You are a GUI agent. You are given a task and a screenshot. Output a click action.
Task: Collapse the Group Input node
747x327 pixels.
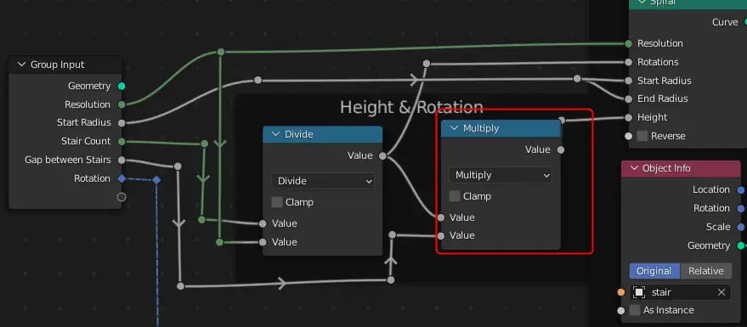tap(21, 65)
